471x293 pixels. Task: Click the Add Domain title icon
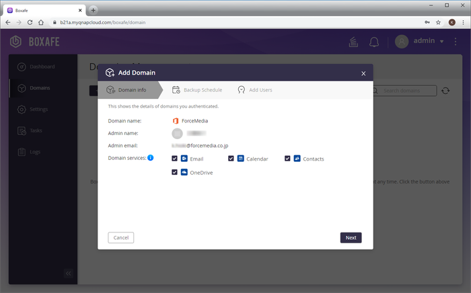pos(110,73)
